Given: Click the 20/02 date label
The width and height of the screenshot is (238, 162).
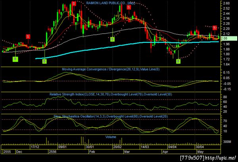Looking at the screenshot, I should (117, 147).
